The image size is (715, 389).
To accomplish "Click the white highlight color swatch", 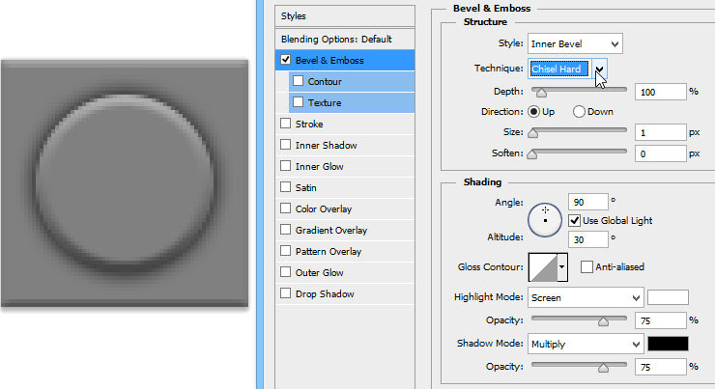I will tap(668, 297).
